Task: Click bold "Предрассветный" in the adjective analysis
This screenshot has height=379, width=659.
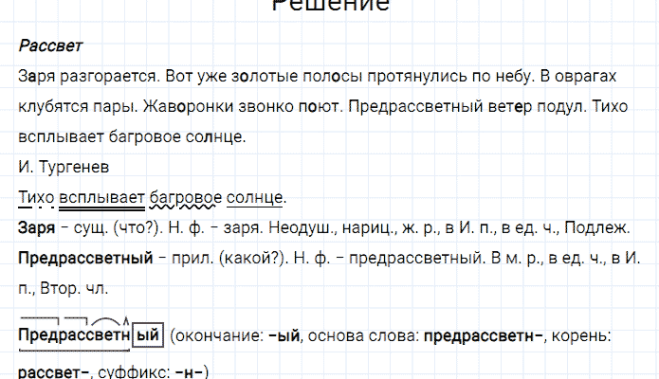Action: 85,258
